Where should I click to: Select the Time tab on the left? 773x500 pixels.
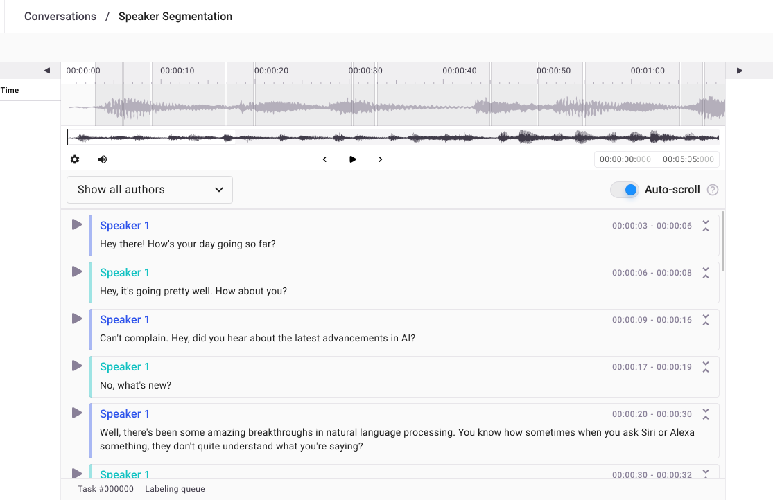pos(10,90)
